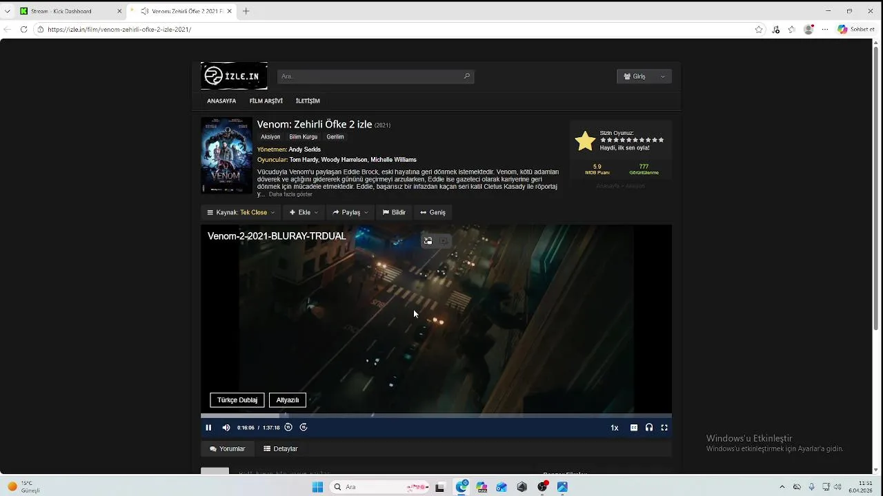Image resolution: width=883 pixels, height=496 pixels.
Task: Open the weather widget 15°C Güneşli
Action: (24, 487)
